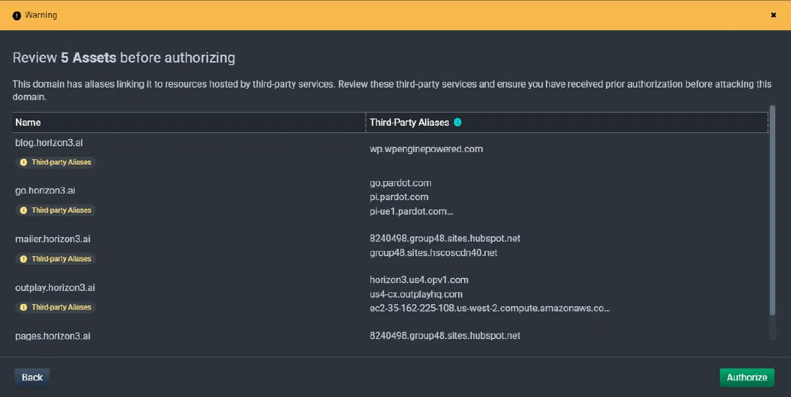Click the truncated ec2-35-162-225-108 amazonaws alias
Image resolution: width=791 pixels, height=397 pixels.
pos(490,308)
